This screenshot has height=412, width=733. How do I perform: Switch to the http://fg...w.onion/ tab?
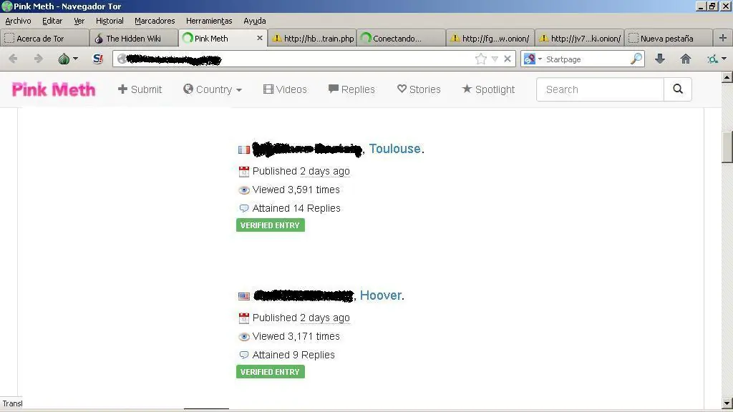(x=490, y=39)
